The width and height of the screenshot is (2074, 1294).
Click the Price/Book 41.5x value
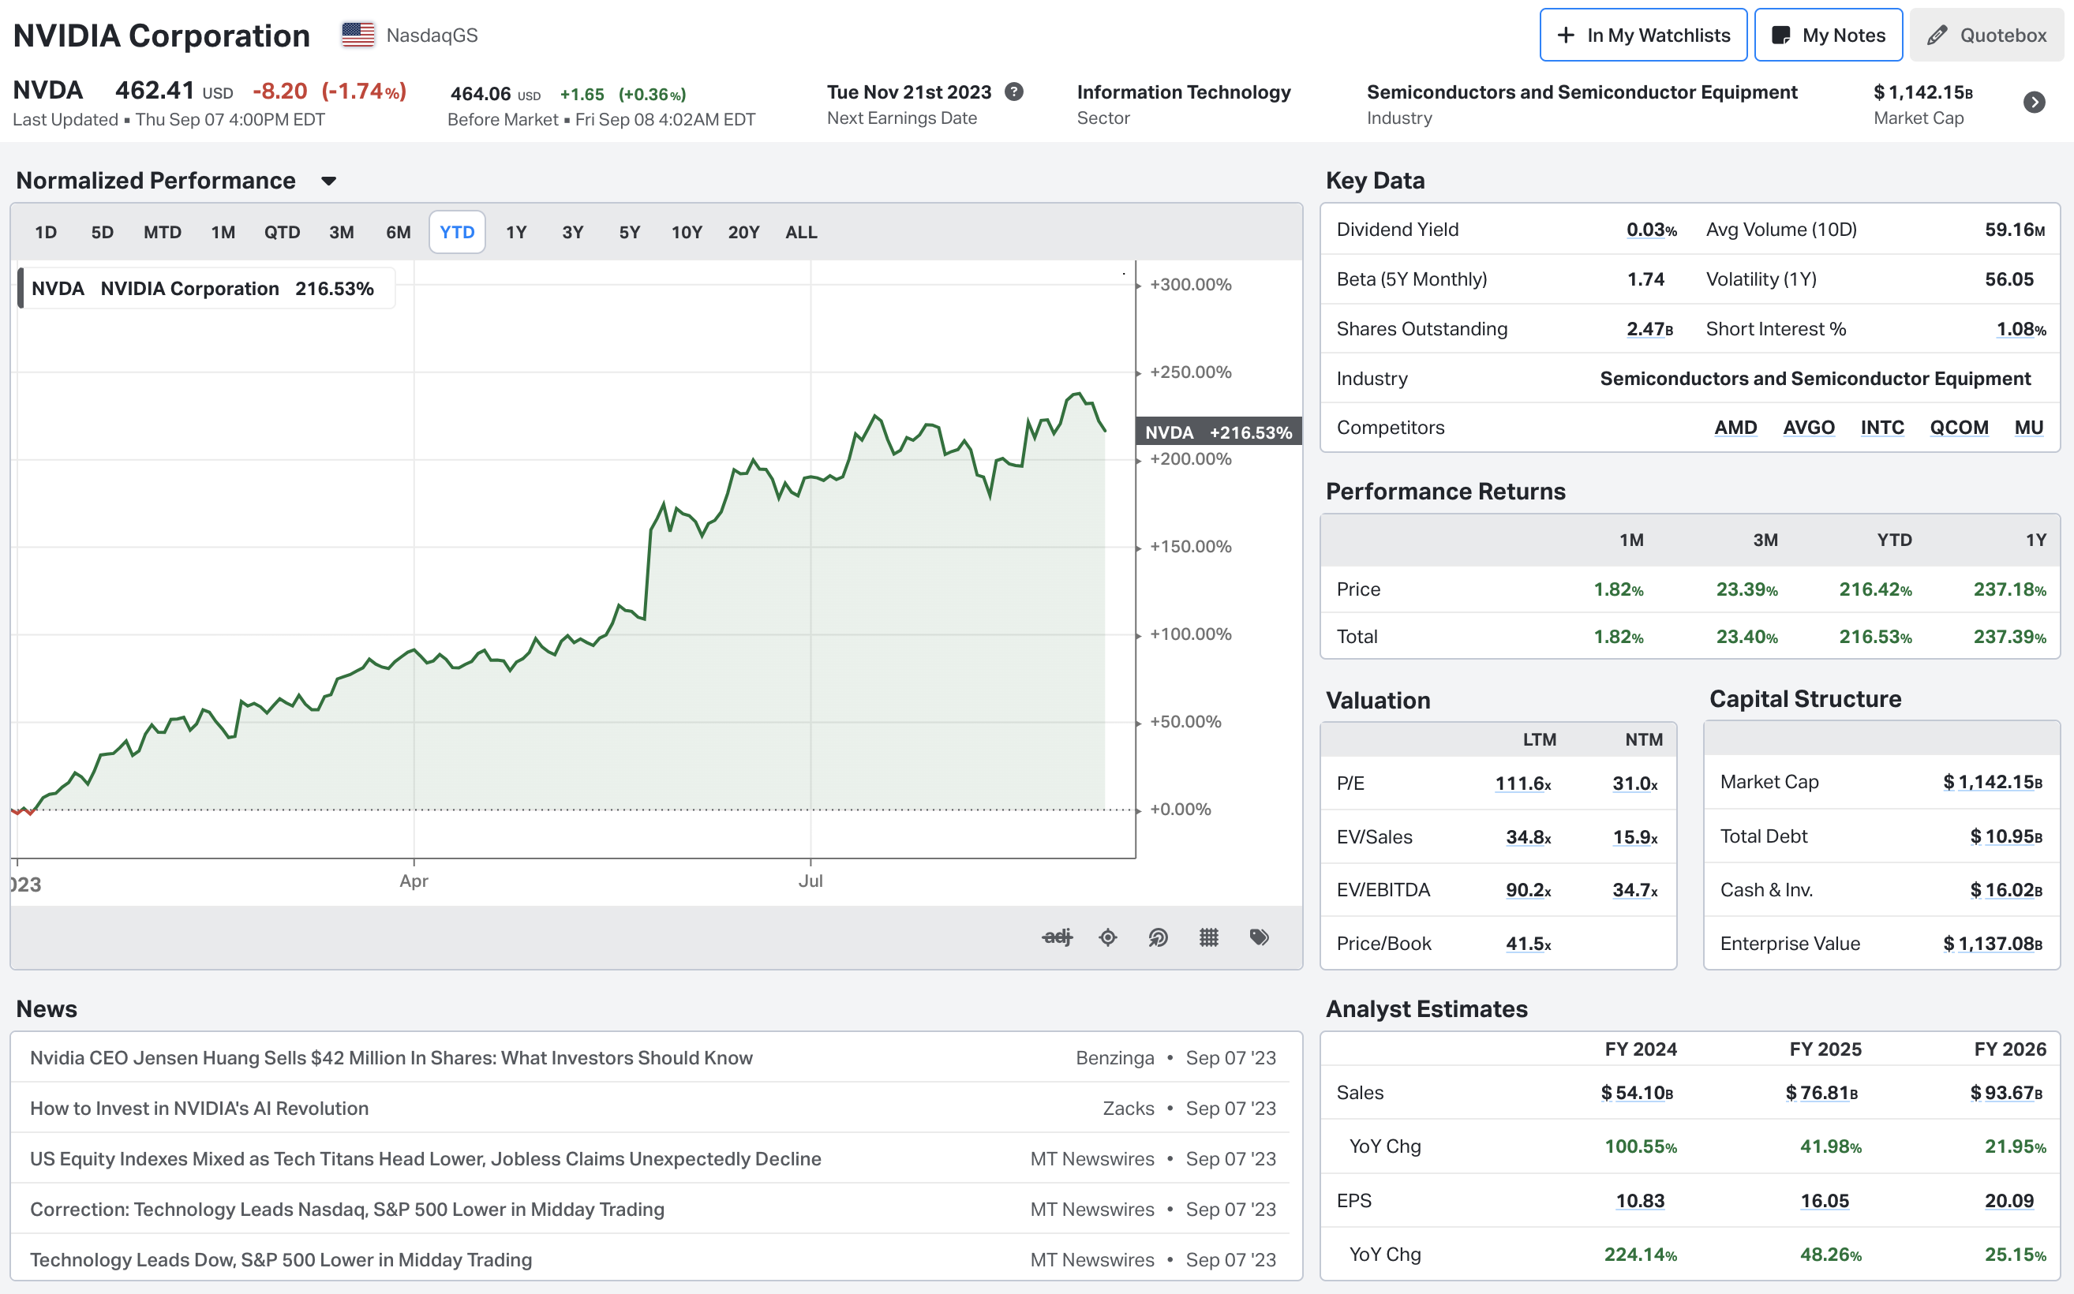click(1528, 943)
